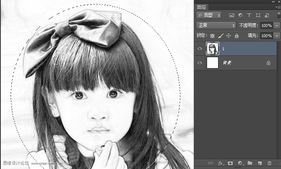Add a layer style via fx icon

click(x=221, y=163)
